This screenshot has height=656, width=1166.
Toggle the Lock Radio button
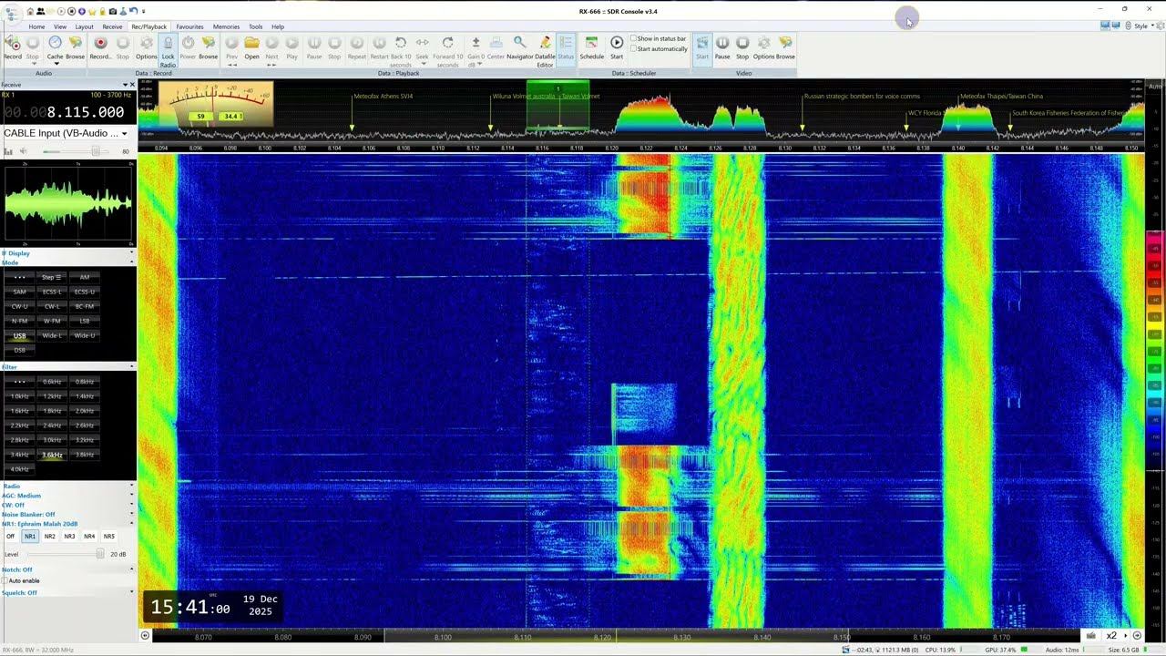168,51
